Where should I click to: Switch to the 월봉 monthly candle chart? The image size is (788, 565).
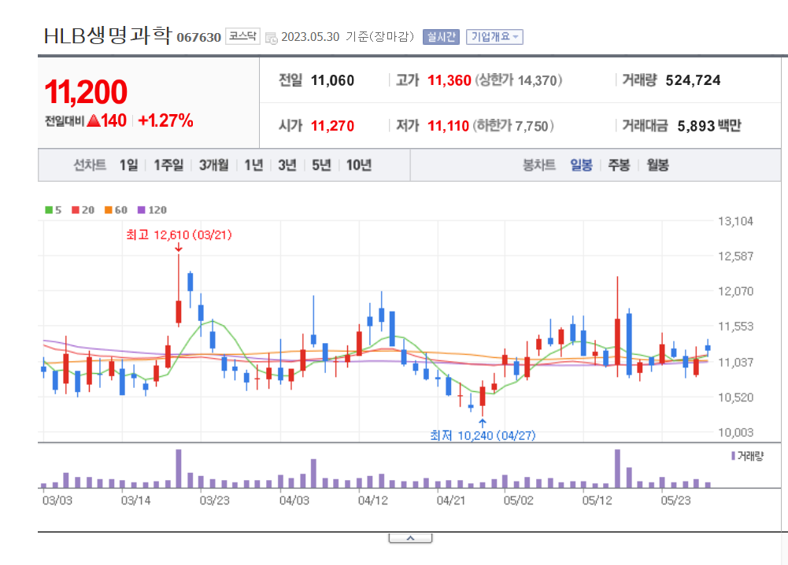coord(657,164)
